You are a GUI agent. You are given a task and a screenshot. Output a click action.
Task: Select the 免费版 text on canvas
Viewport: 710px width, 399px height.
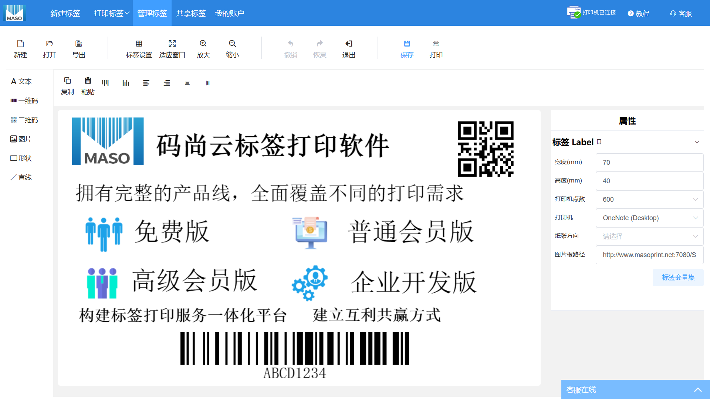pyautogui.click(x=172, y=232)
